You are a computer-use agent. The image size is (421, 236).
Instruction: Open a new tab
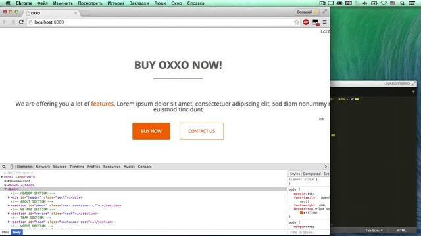[86, 13]
